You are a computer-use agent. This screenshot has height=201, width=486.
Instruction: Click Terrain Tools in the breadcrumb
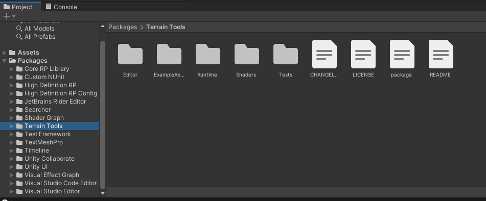(x=166, y=27)
